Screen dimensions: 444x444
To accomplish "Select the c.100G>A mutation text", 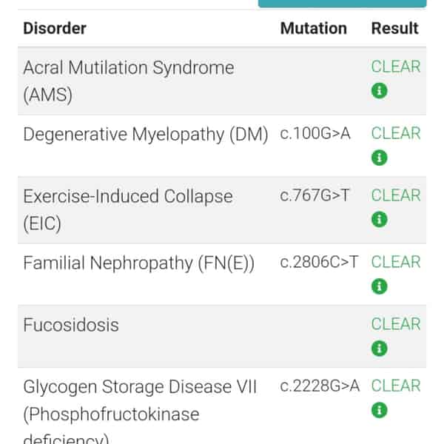I will click(x=315, y=133).
